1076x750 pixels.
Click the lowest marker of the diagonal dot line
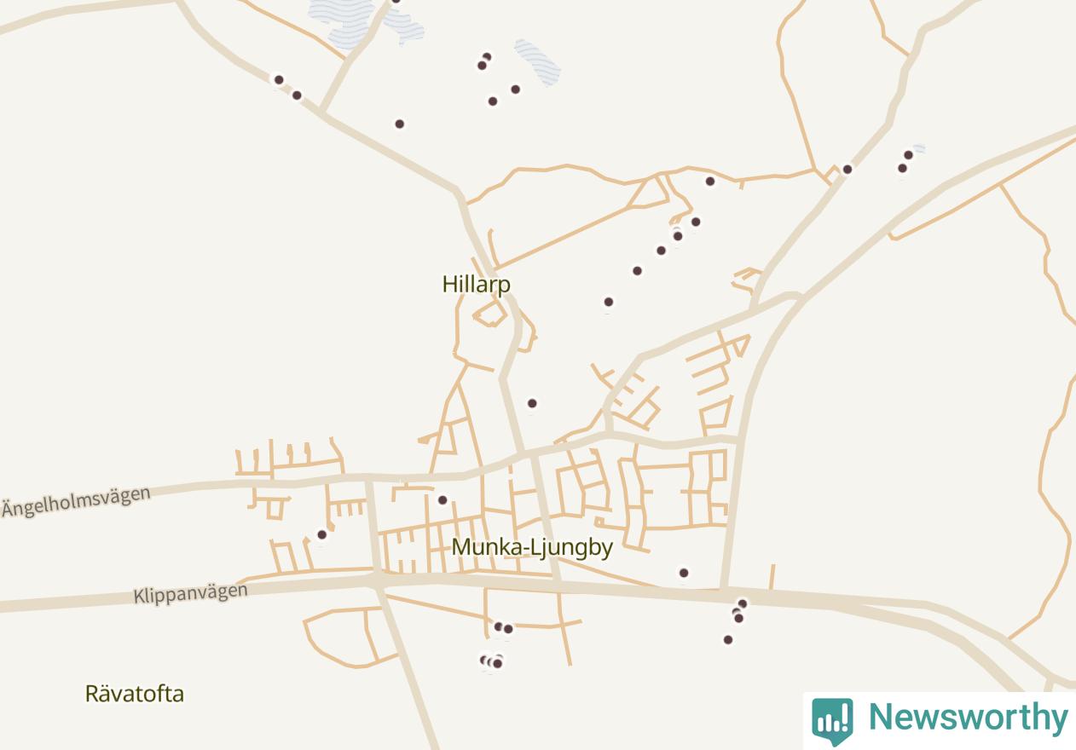point(609,302)
